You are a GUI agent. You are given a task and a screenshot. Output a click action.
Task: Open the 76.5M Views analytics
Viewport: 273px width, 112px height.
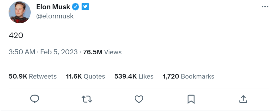click(102, 52)
